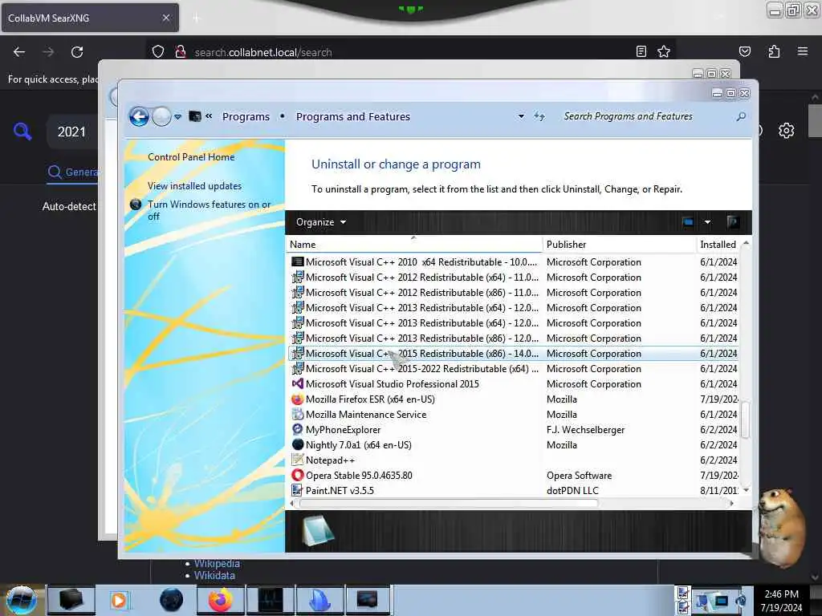
Task: Select Visual C++ 2013 Redistributable (x86) entry
Action: tap(514, 338)
